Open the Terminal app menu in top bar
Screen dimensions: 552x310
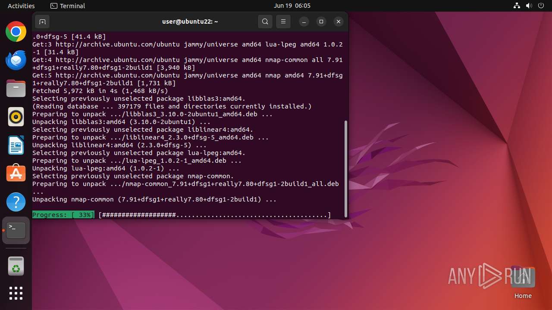68,6
